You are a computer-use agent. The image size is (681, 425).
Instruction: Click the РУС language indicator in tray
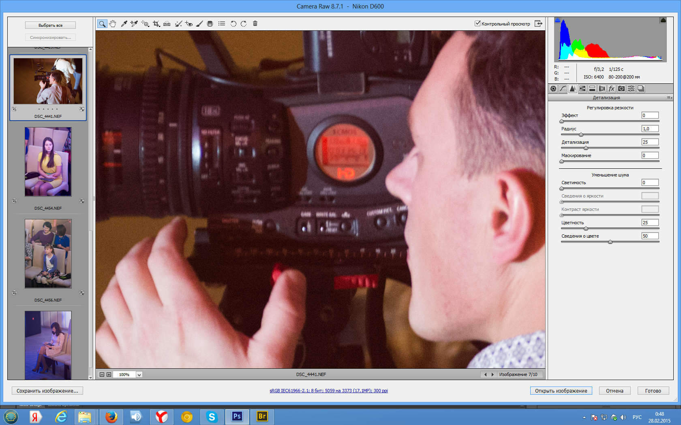(x=637, y=417)
